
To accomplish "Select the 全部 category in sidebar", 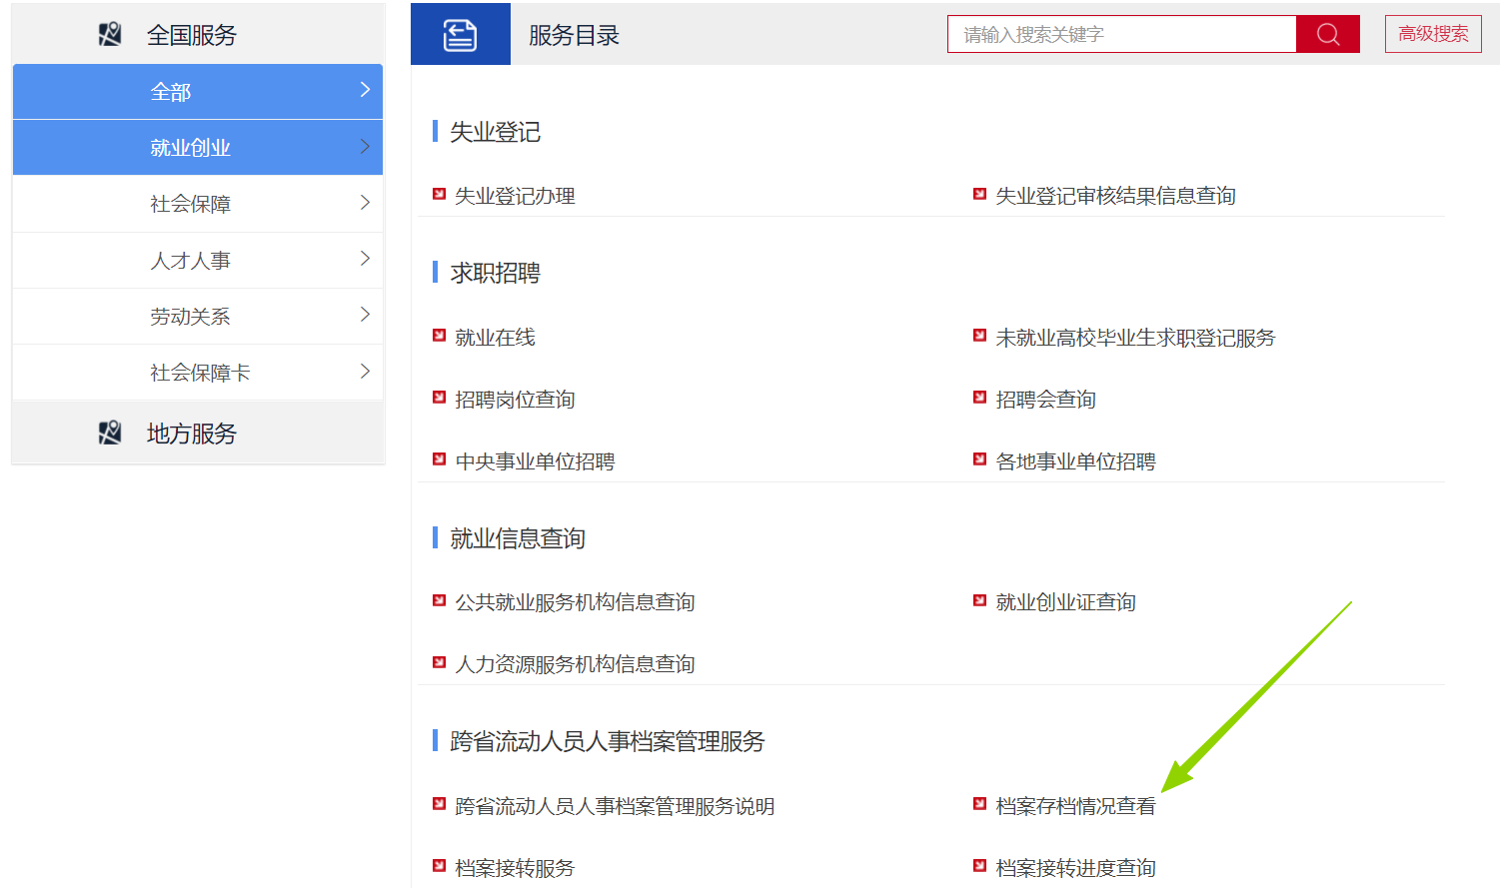I will click(171, 92).
